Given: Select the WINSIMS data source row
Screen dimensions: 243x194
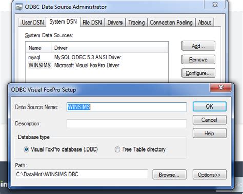Looking at the screenshot, I should point(97,65).
